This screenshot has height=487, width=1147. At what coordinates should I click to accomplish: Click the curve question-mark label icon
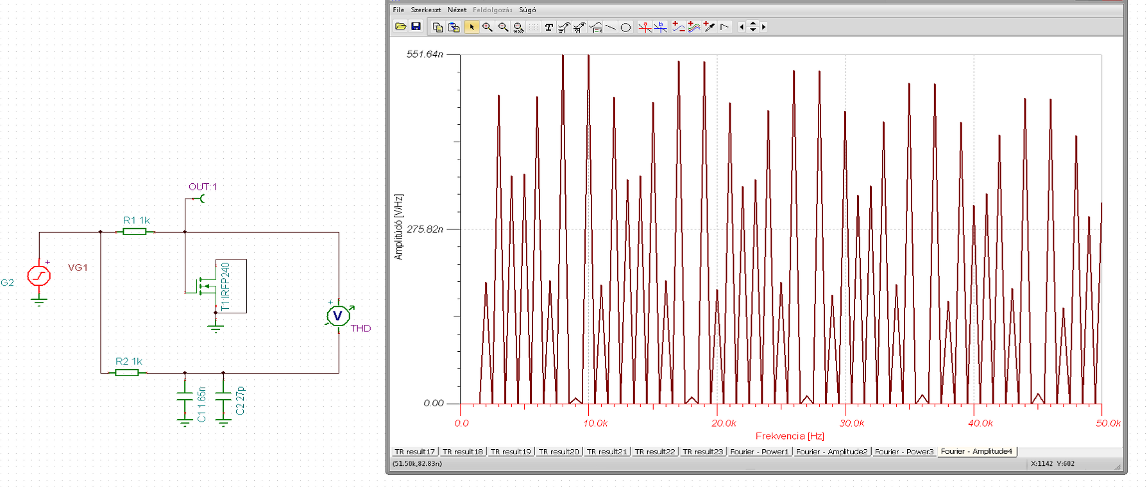coord(579,27)
